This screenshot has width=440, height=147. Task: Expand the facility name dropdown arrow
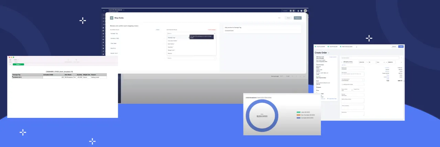(x=124, y=10)
